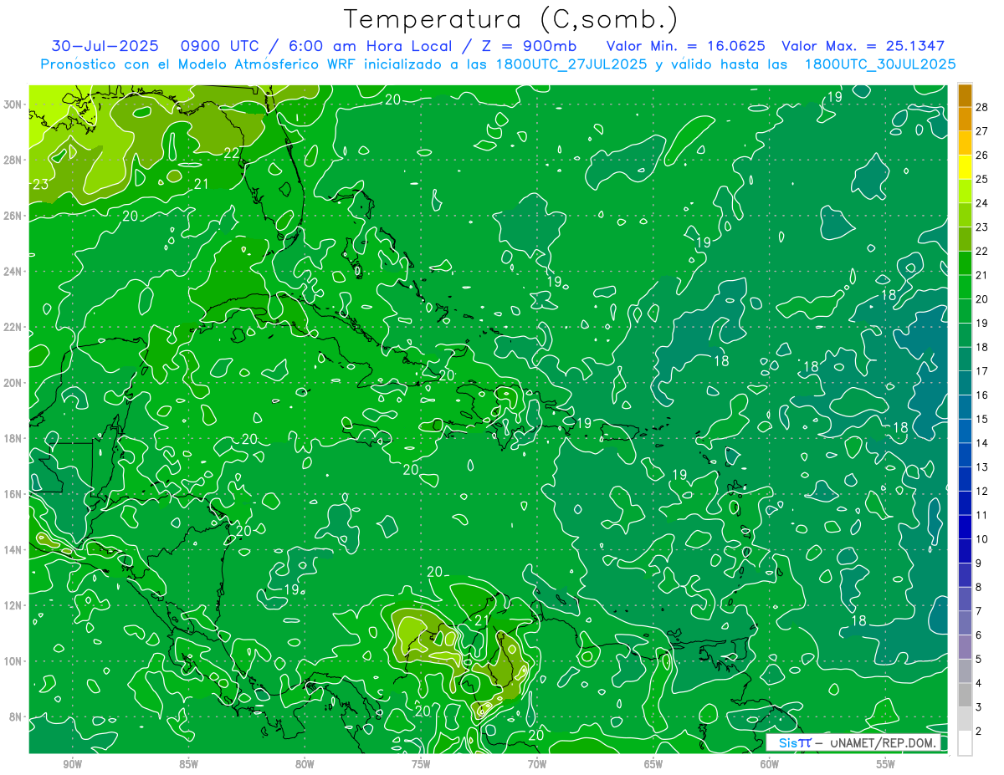Select the level text "Z = 900mb"

click(x=527, y=46)
